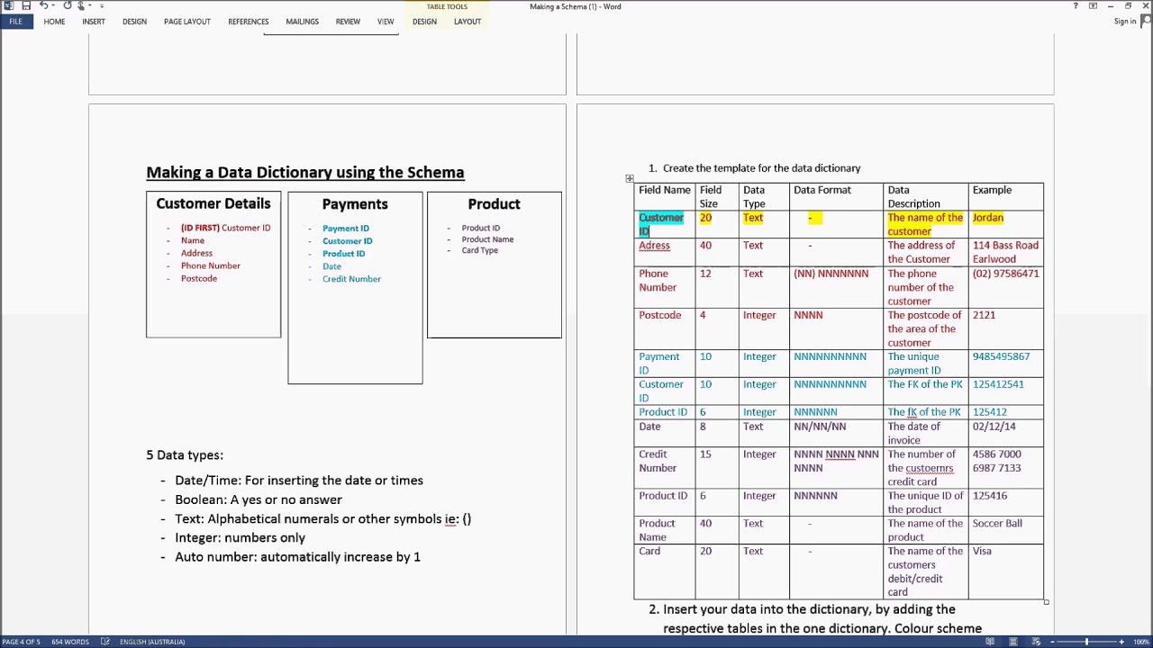Undo the last action

coord(43,6)
